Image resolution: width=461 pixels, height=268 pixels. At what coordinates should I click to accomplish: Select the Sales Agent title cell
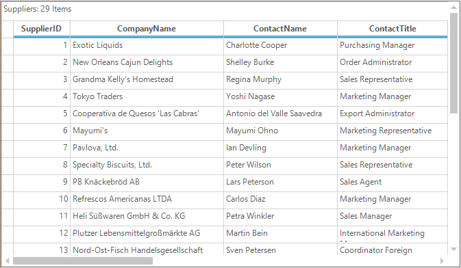coord(393,183)
